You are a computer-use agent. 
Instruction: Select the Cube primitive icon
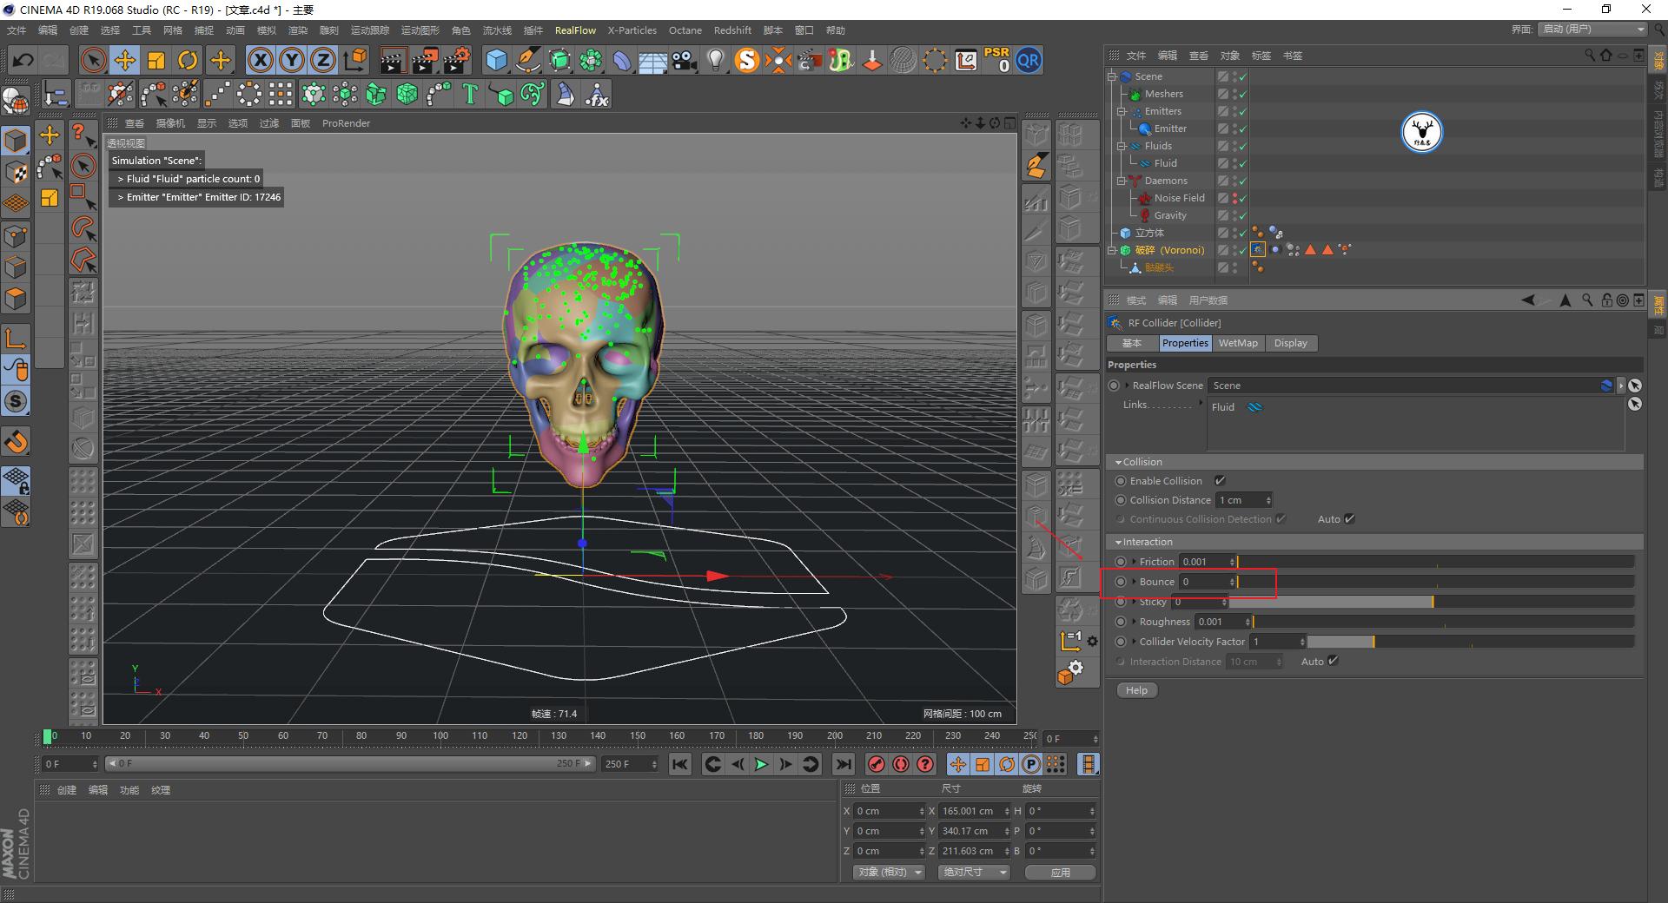tap(496, 60)
